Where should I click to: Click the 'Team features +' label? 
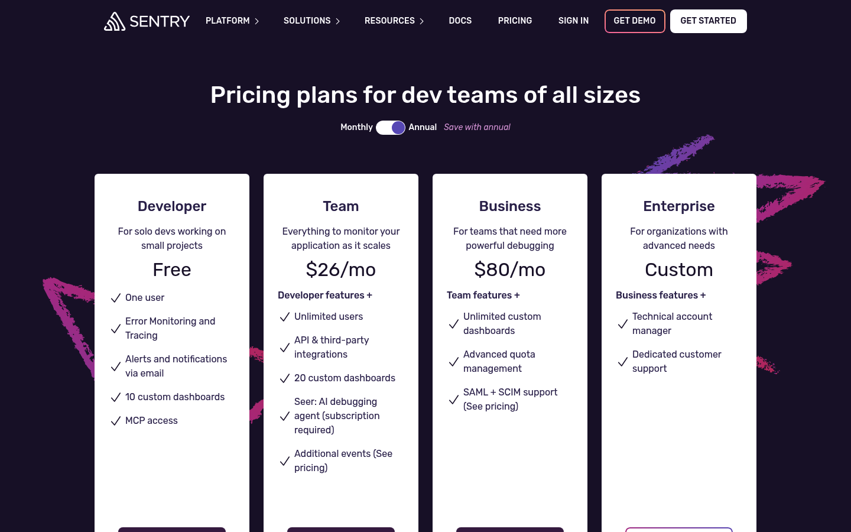pyautogui.click(x=483, y=295)
